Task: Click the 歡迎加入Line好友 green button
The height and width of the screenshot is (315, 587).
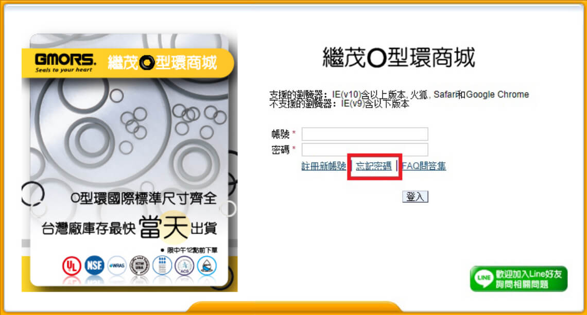Action: [x=519, y=278]
